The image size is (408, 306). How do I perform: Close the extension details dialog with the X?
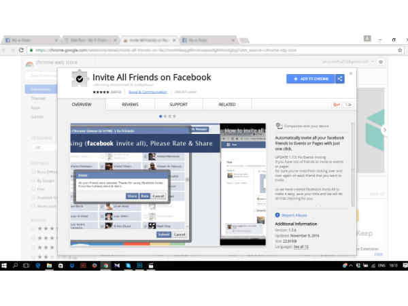click(x=351, y=73)
